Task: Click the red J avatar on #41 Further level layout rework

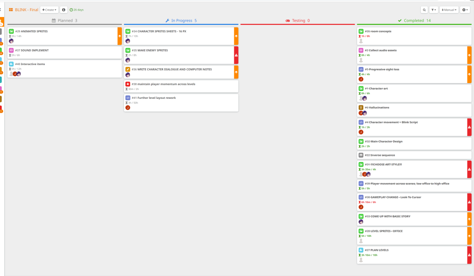Action: click(x=128, y=108)
